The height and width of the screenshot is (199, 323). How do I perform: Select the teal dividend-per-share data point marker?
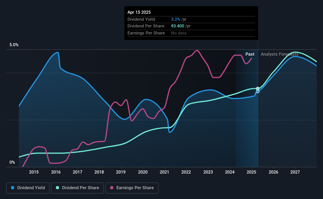click(258, 89)
